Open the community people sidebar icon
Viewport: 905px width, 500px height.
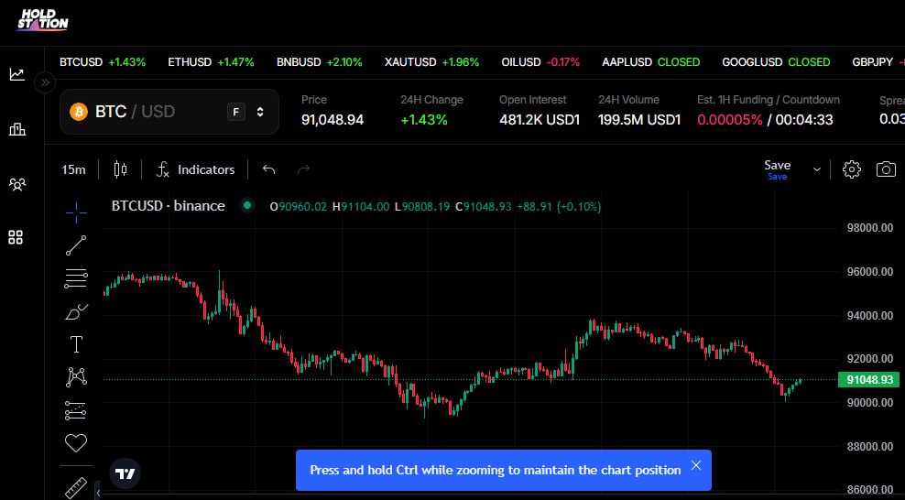(x=16, y=184)
